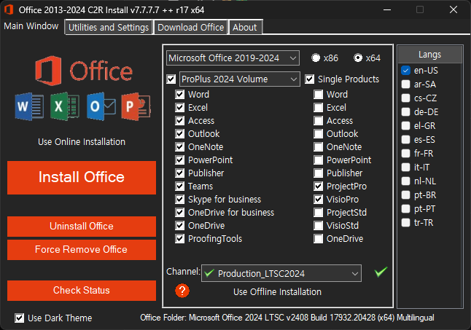Screen dimensions: 471x330
Task: Enable the cs-CZ language
Action: point(405,98)
